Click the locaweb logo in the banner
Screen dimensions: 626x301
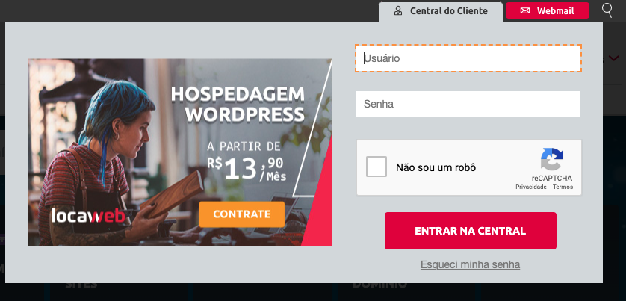(x=88, y=215)
